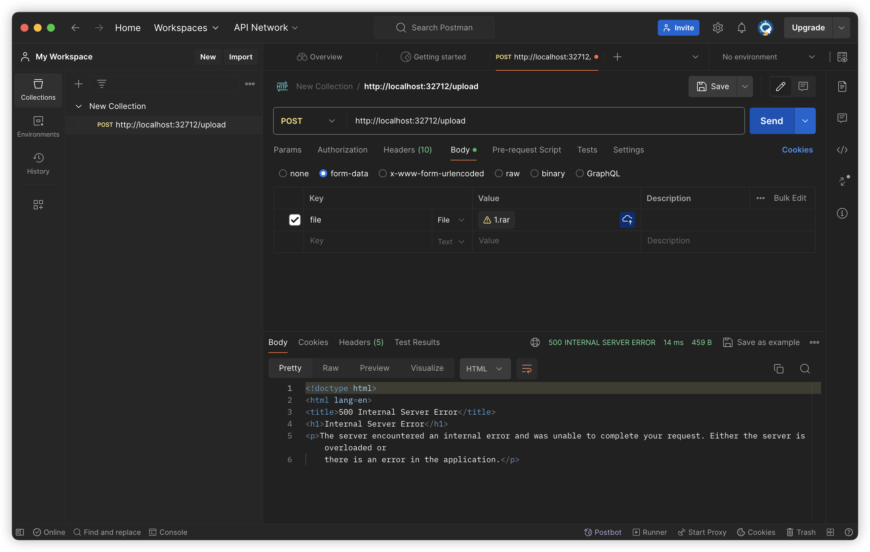The height and width of the screenshot is (552, 870).
Task: Open a new request tab with plus
Action: click(x=617, y=57)
